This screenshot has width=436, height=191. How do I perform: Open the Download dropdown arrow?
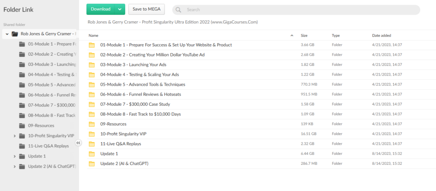pos(120,9)
